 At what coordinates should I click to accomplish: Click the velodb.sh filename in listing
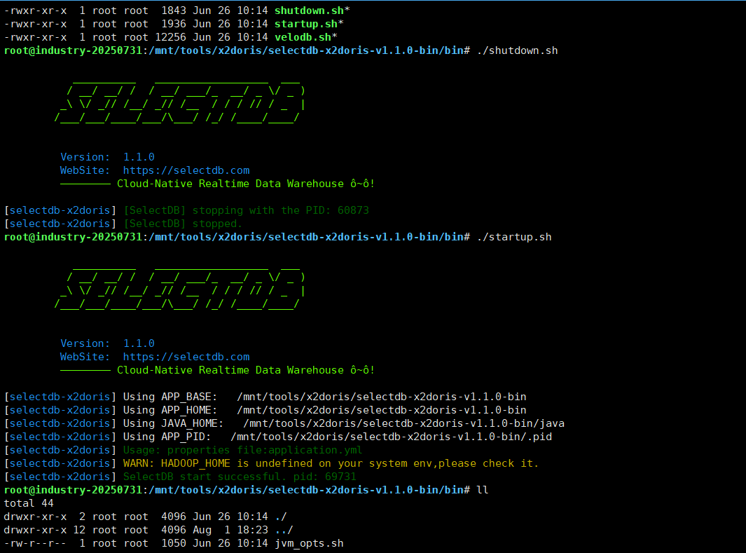coord(303,37)
